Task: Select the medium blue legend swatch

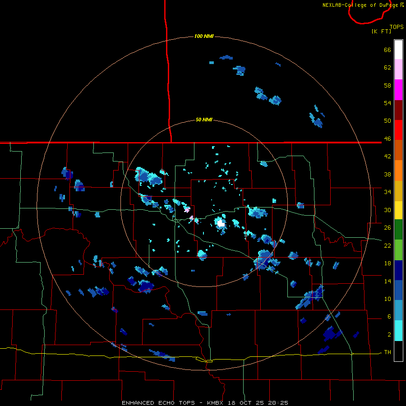Action: point(398,290)
